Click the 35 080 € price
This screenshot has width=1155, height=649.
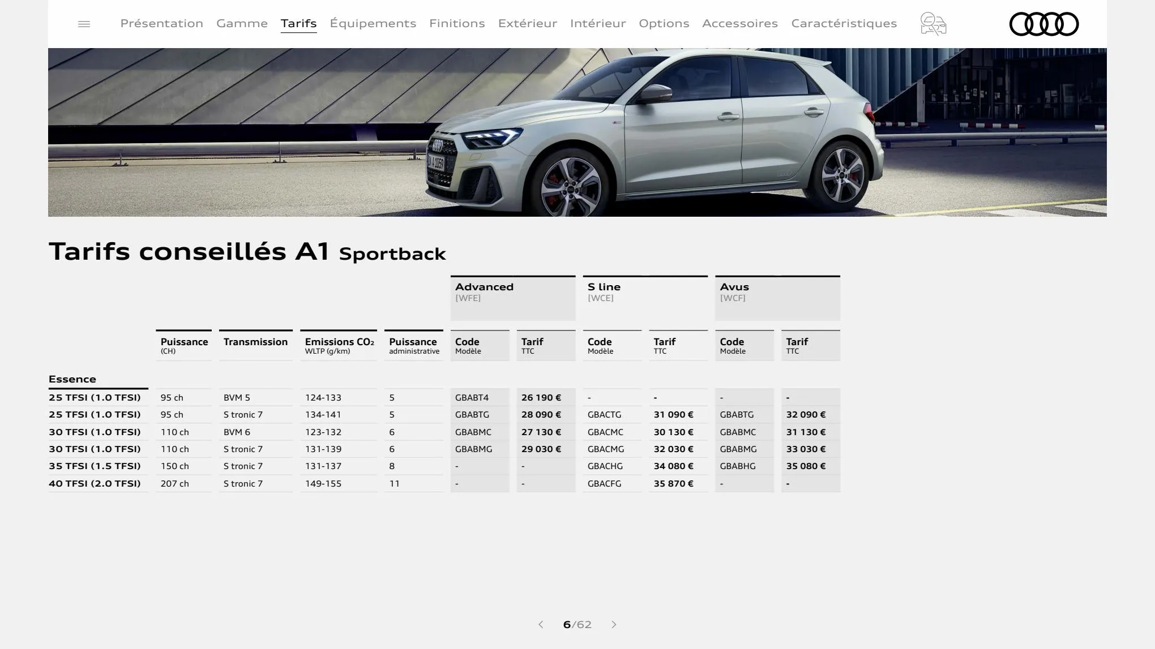(x=806, y=466)
